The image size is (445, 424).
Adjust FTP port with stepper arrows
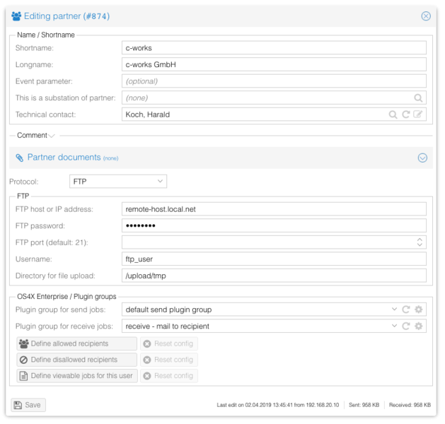click(420, 242)
